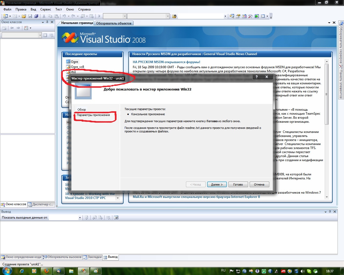Open Toolbox using hammer and wrench icon
Viewport: 344px width, 275px height.
[250, 16]
